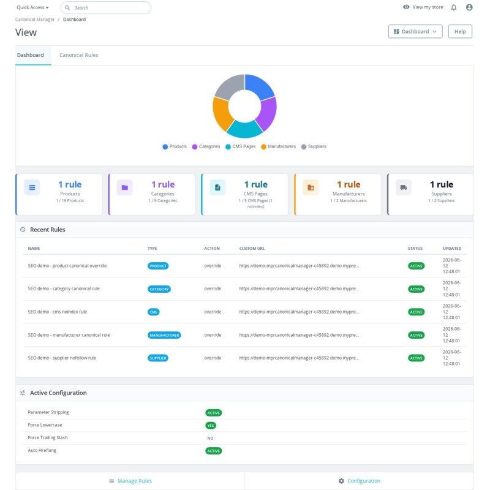Click the Active Configuration sliders icon

(x=23, y=393)
